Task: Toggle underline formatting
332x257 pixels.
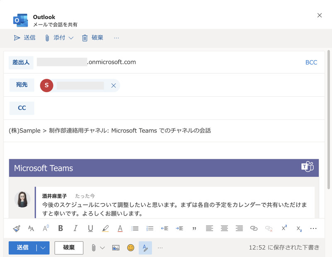Action: (x=90, y=228)
